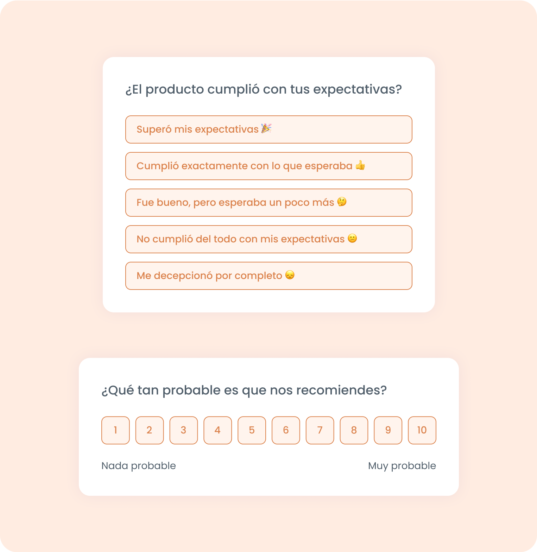The width and height of the screenshot is (537, 552).
Task: Pick 'Fue bueno, pero esperaba un poco más'
Action: pos(268,203)
